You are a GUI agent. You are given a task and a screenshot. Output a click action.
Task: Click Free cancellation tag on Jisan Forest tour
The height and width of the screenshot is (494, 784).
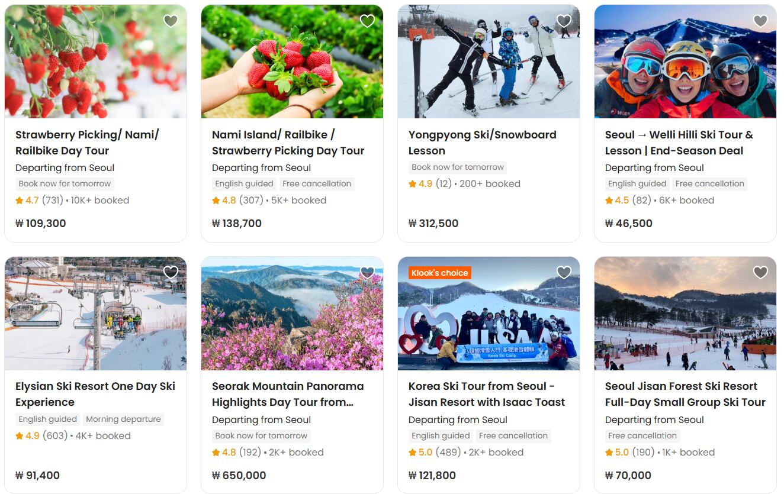pyautogui.click(x=642, y=436)
